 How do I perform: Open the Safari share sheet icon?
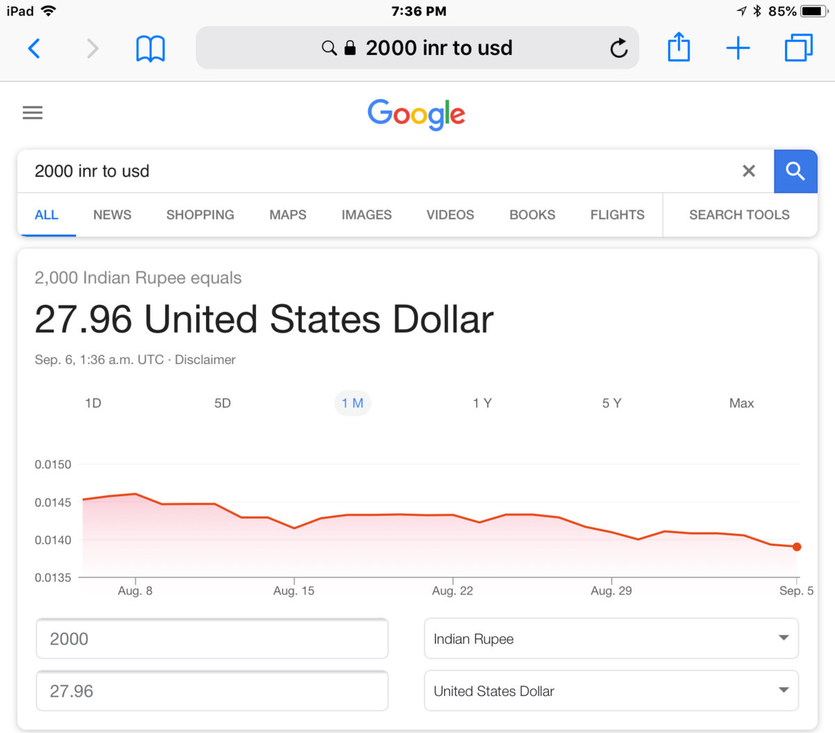coord(678,48)
